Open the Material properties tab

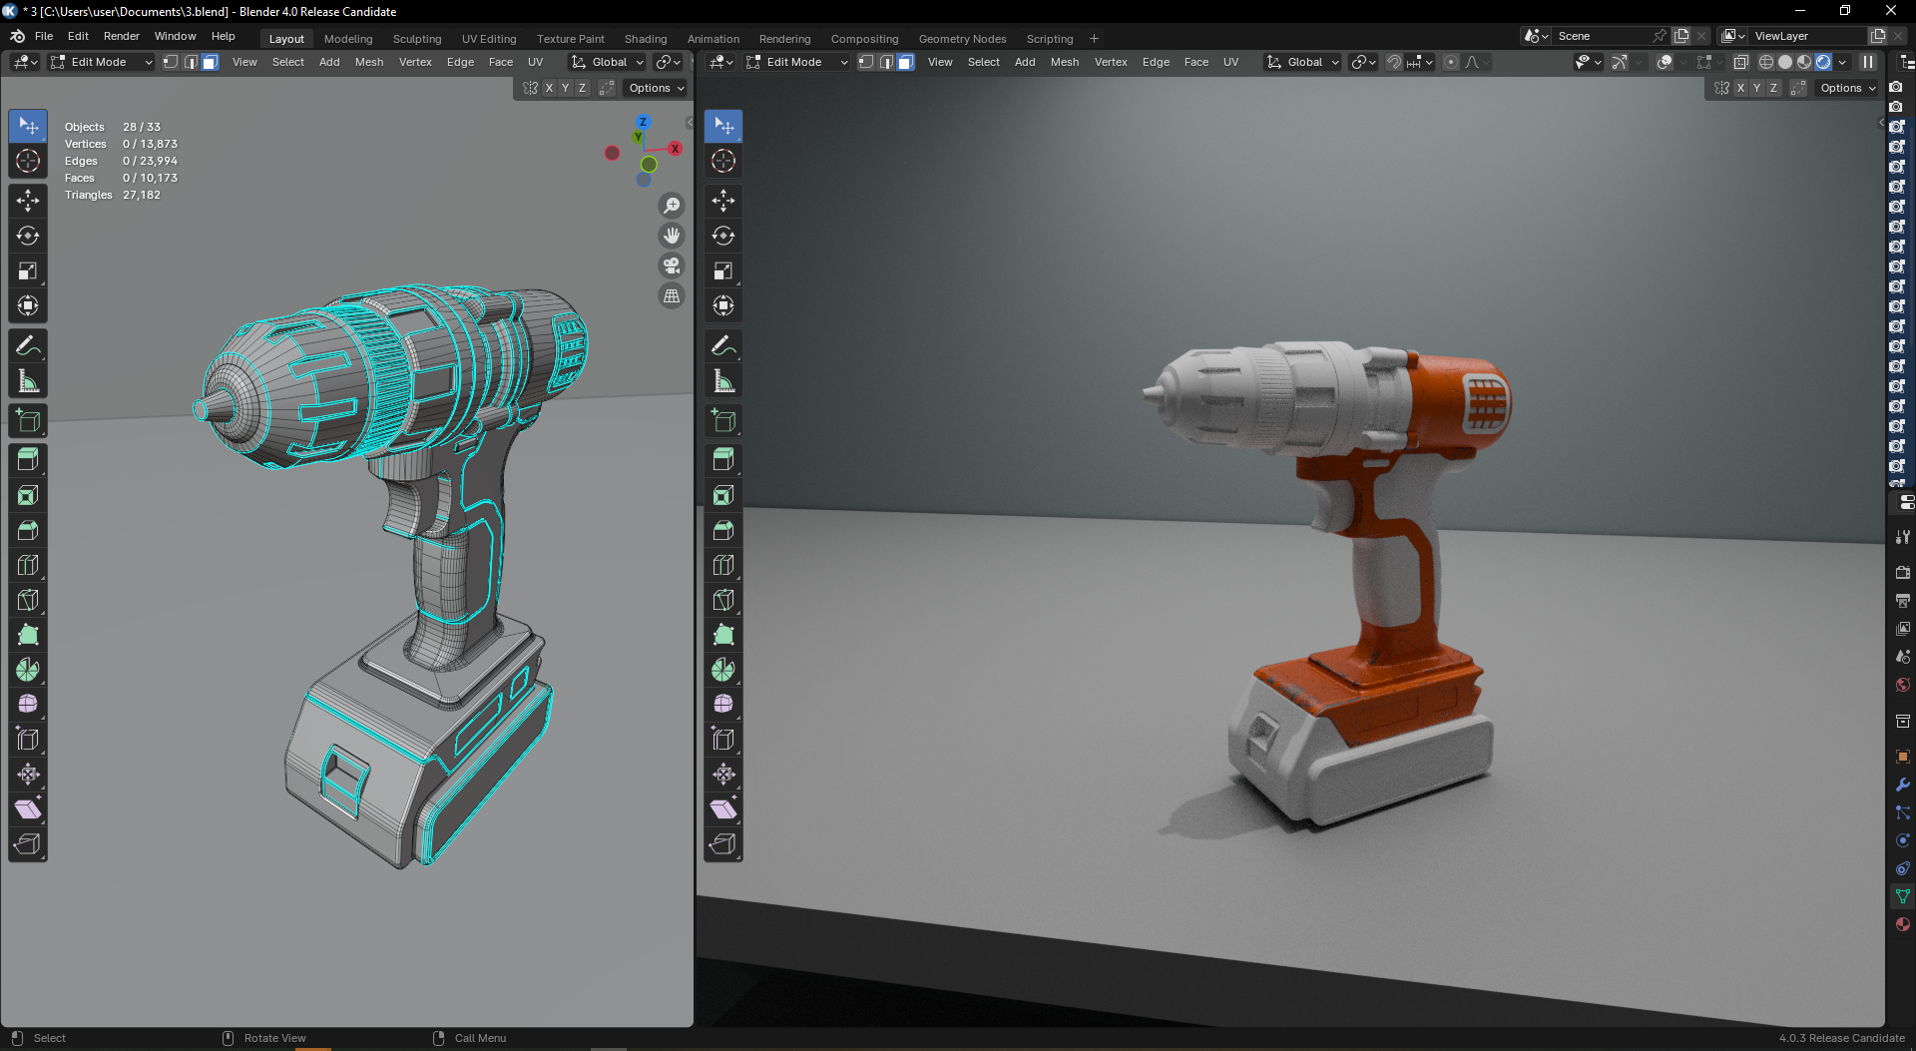(x=1903, y=924)
